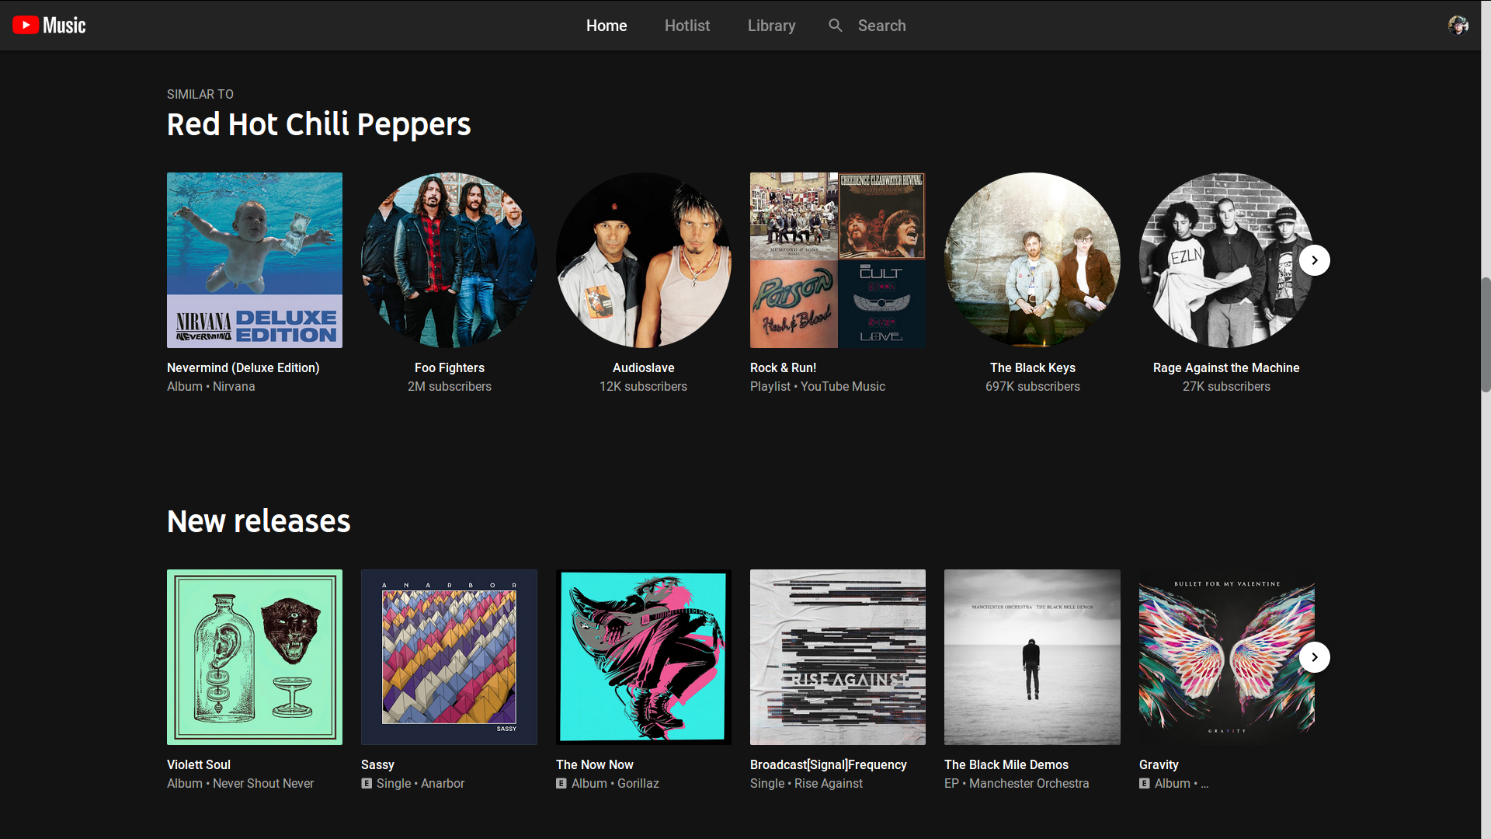Click the user profile icon
The height and width of the screenshot is (839, 1491).
pos(1458,26)
